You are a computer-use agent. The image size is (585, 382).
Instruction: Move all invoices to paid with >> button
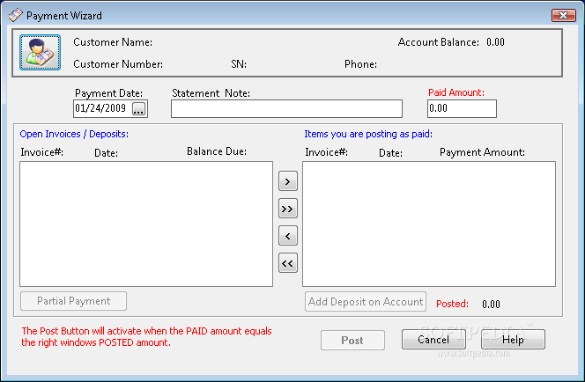(x=287, y=209)
